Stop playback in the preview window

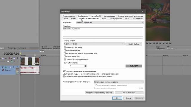tap(157, 43)
